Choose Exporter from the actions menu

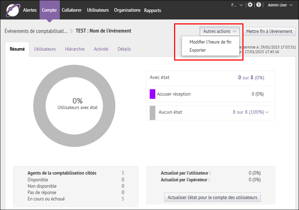click(x=197, y=50)
